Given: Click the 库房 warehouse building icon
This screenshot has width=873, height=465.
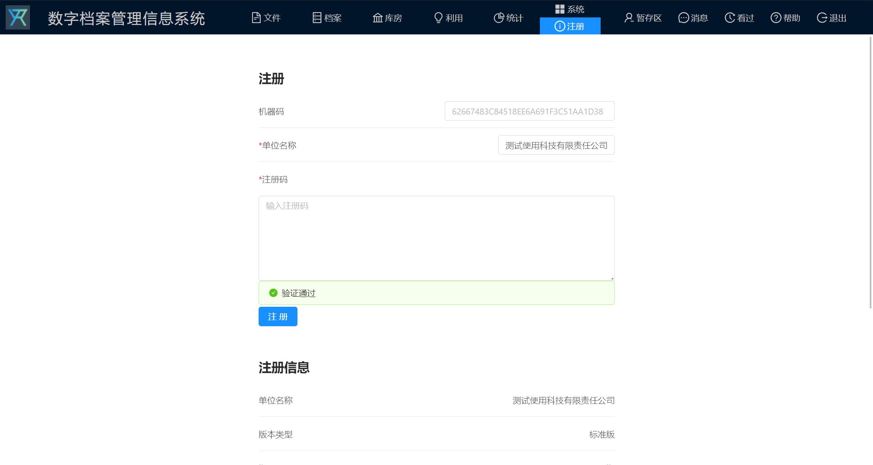Looking at the screenshot, I should coord(378,18).
